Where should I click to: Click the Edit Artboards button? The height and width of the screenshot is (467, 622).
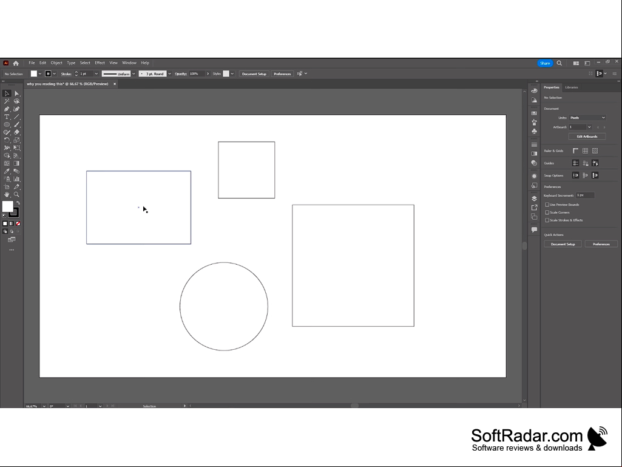587,137
